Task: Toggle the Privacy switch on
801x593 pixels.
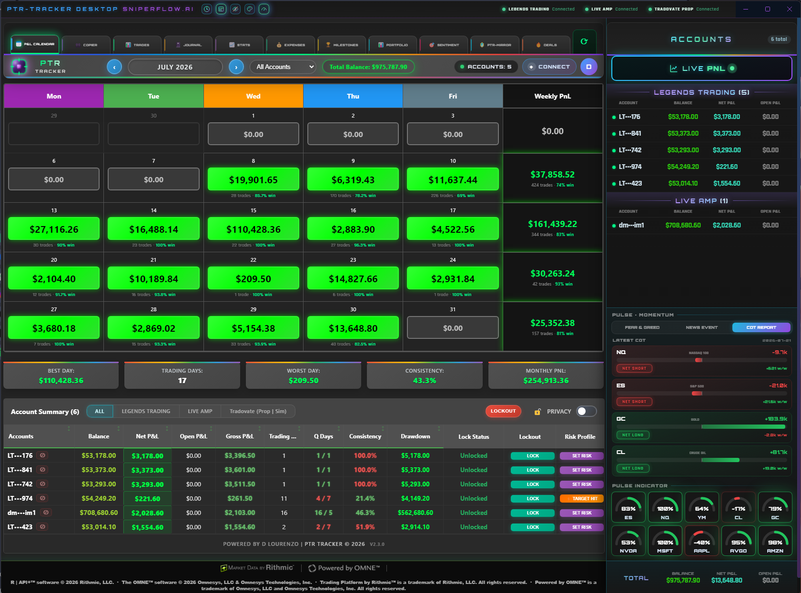Action: pos(587,411)
